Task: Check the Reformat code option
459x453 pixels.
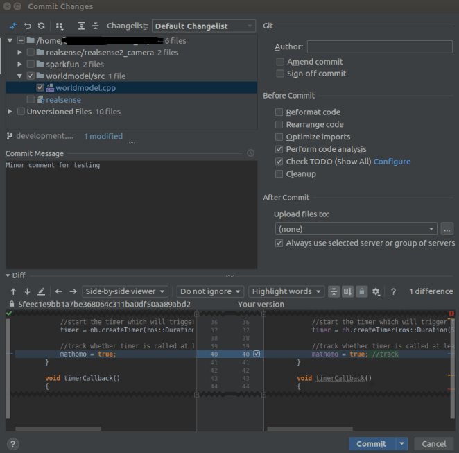Action: coord(279,112)
